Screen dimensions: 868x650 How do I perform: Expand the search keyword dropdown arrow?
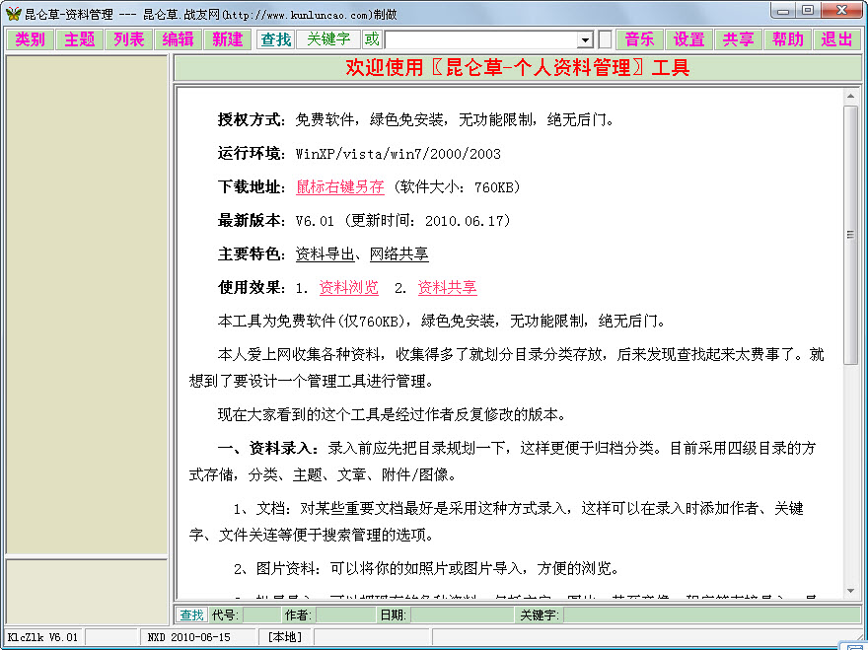pos(585,39)
